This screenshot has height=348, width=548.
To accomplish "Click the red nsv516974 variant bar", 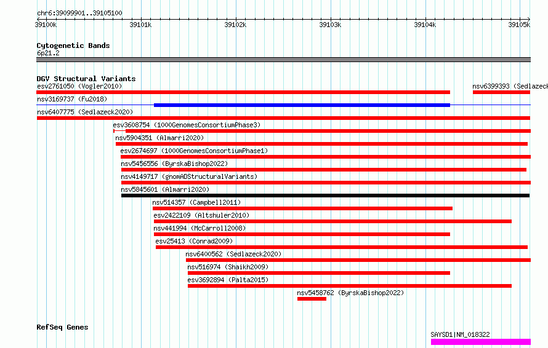I will (319, 273).
